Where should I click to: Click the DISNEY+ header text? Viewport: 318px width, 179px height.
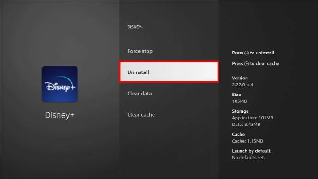coord(135,27)
